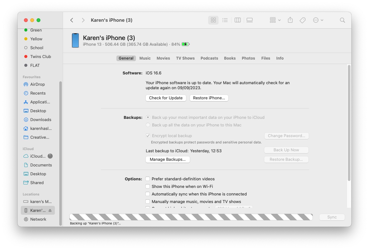Viewport: 369px width, 250px height.
Task: Click the striped backup progress bar
Action: 191,217
